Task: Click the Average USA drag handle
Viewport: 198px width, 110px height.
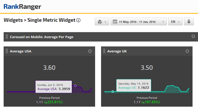Action: click(x=7, y=51)
